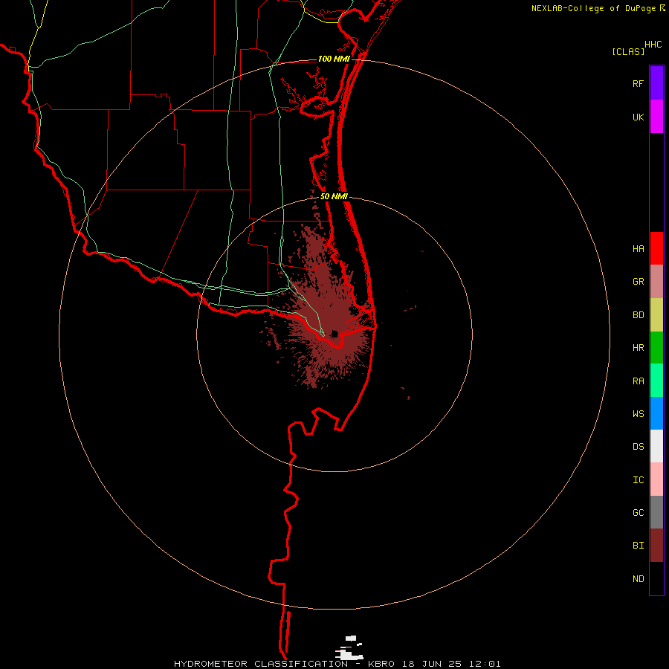This screenshot has height=669, width=669.
Task: Click the KBRO radar site identifier
Action: (381, 664)
